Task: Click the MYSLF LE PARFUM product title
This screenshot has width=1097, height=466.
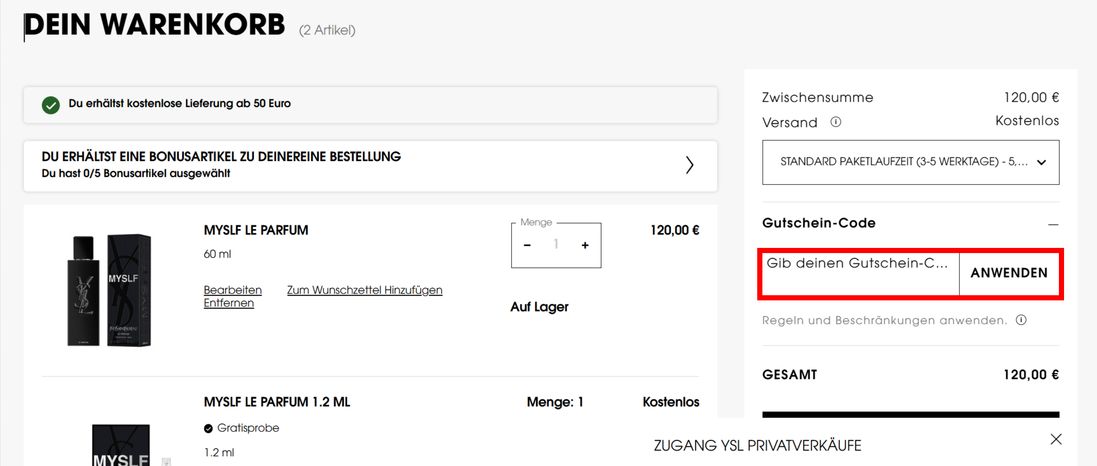Action: [x=256, y=230]
